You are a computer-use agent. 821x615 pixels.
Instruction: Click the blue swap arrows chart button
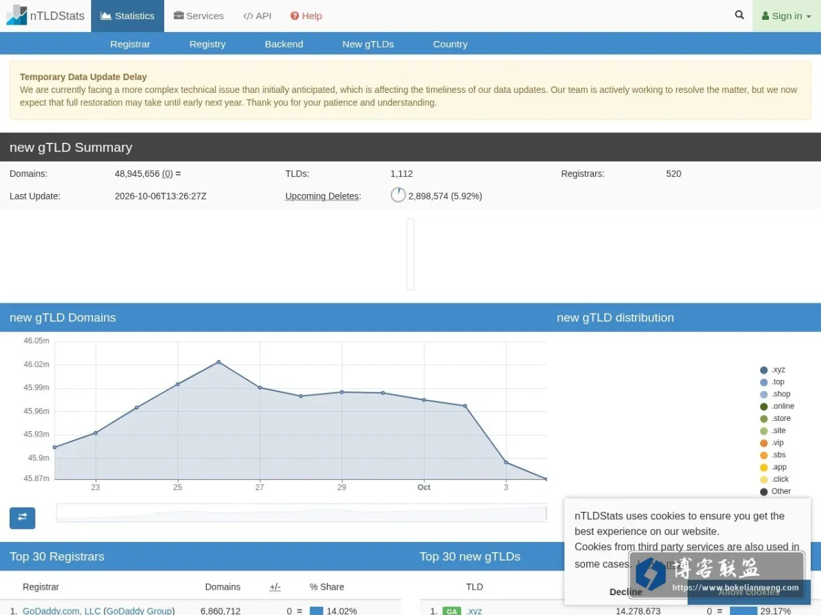point(23,517)
